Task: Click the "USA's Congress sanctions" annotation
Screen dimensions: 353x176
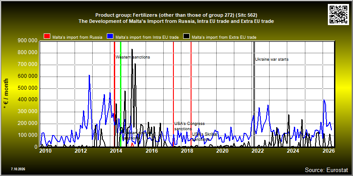Action: pyautogui.click(x=189, y=126)
